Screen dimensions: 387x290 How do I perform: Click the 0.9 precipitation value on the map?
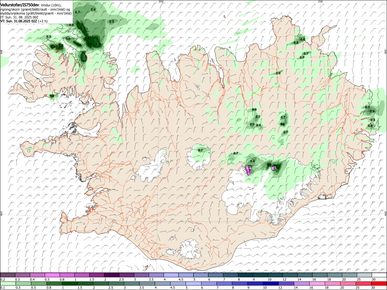pyautogui.click(x=254, y=110)
